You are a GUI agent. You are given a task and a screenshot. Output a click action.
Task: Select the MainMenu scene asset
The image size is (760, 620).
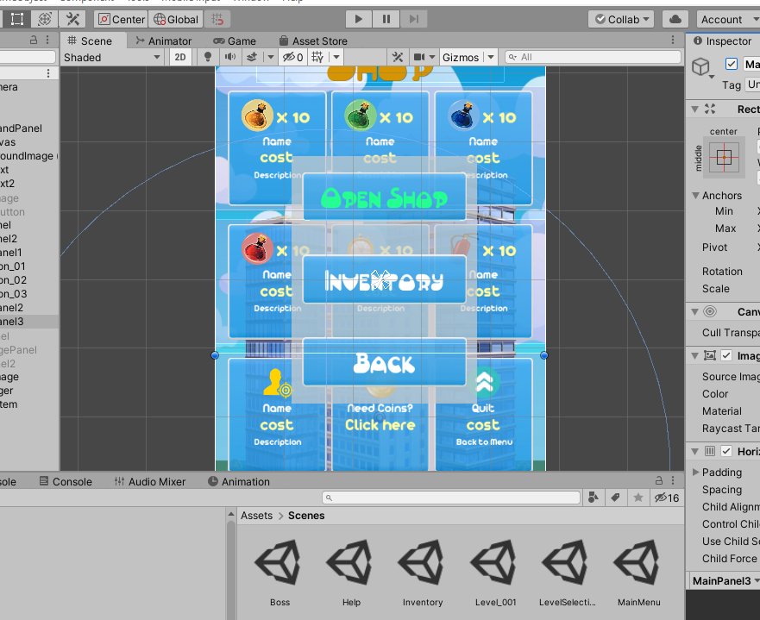[x=639, y=572]
